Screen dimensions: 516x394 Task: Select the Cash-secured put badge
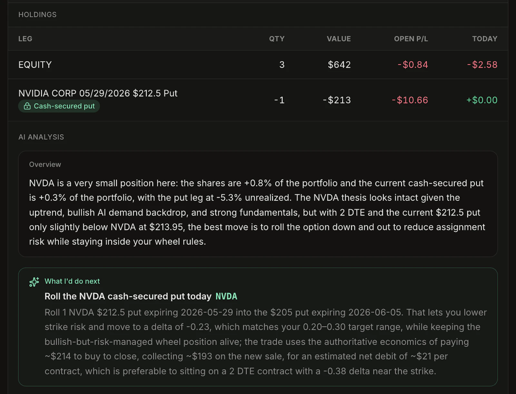59,106
